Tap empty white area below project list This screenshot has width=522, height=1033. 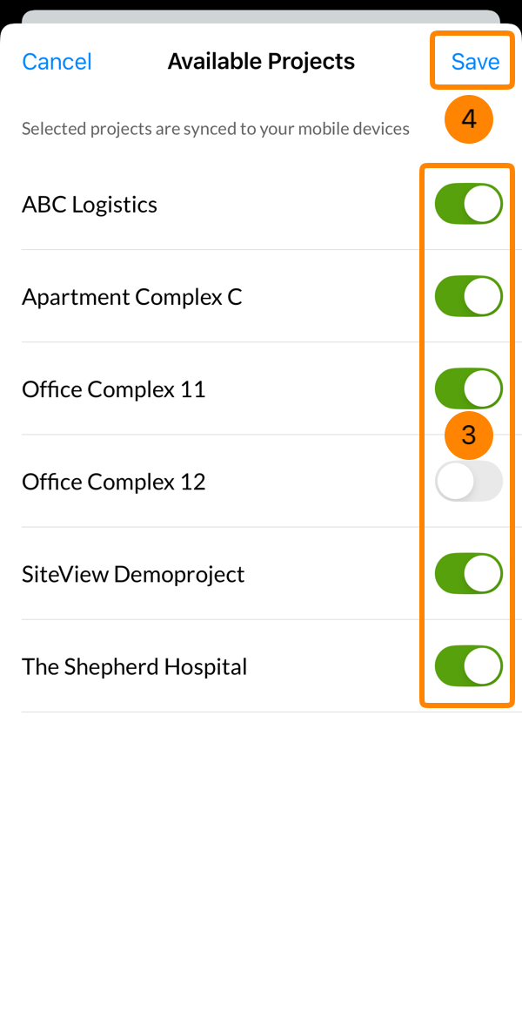(x=261, y=869)
